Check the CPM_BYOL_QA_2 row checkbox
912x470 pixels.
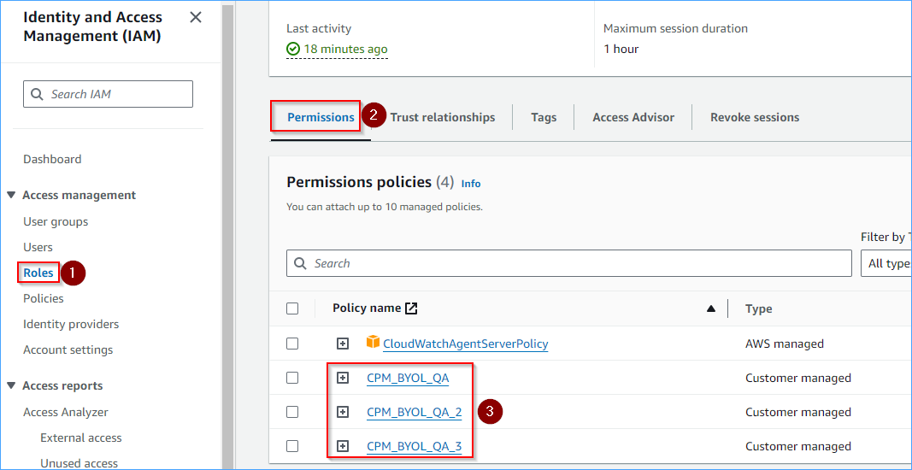click(x=292, y=412)
